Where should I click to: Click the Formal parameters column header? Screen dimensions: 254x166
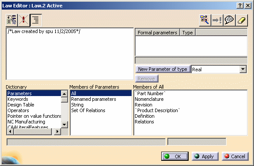pyautogui.click(x=157, y=33)
